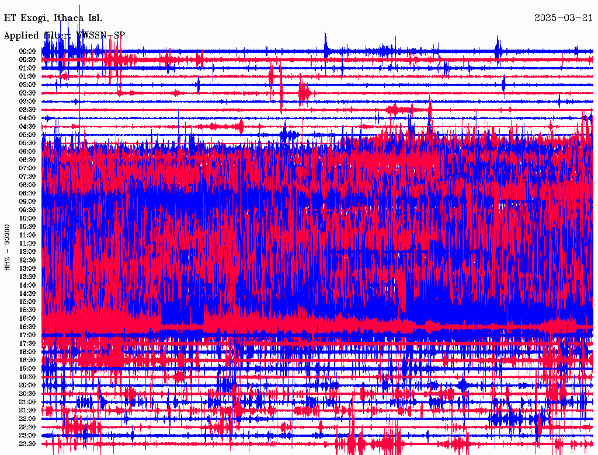
Task: Click the 22:00 time row label
Action: point(27,419)
